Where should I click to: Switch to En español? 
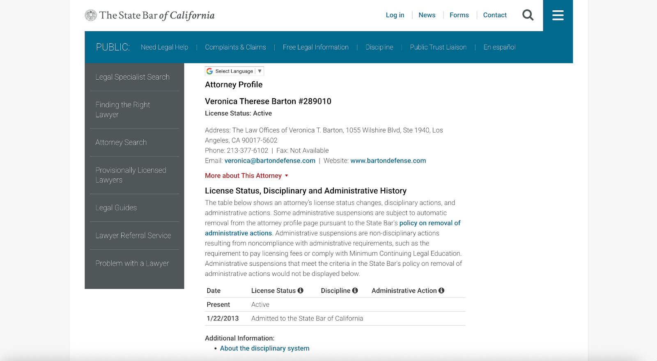499,47
